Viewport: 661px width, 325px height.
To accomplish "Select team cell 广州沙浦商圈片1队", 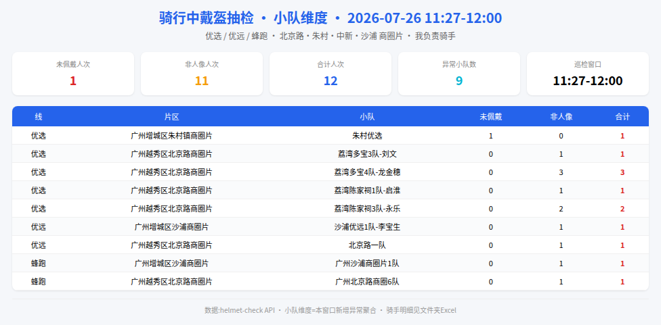I will coord(367,264).
